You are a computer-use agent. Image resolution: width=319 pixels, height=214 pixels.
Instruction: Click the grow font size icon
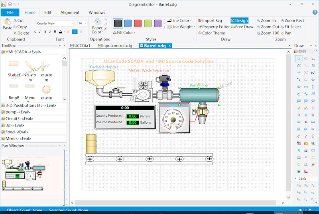pyautogui.click(x=35, y=32)
